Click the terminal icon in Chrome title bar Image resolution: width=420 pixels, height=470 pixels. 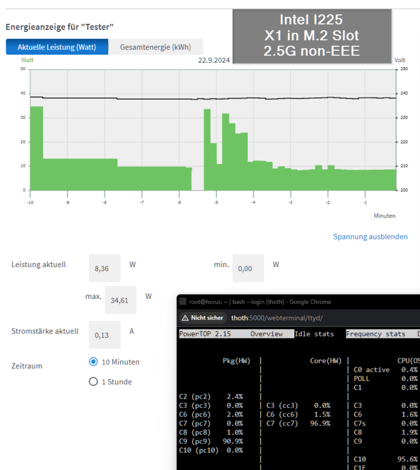183,301
